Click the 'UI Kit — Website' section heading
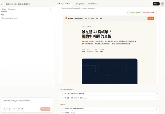This screenshot has width=165, height=114. (67, 89)
